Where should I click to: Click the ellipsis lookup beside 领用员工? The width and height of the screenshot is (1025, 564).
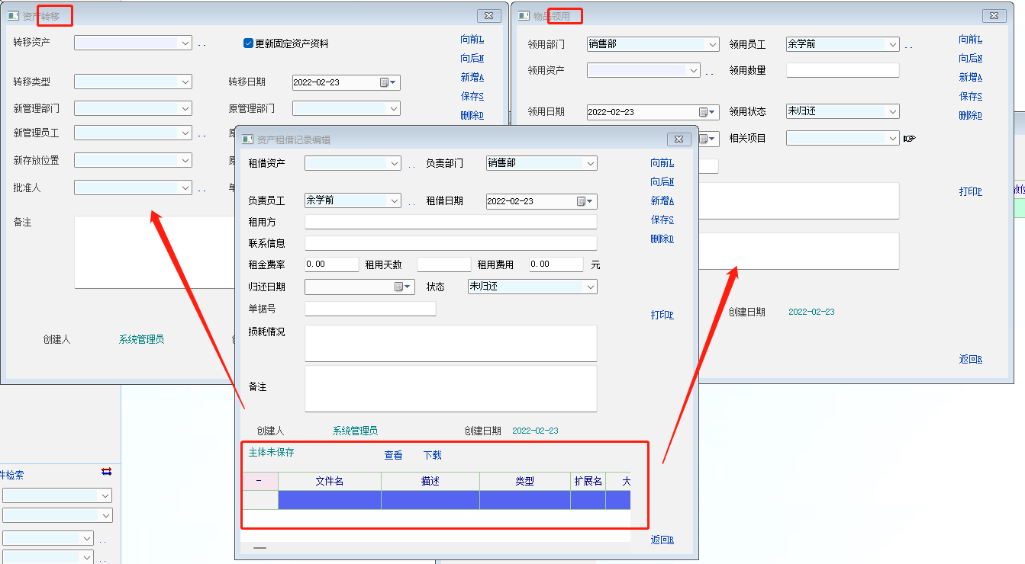pyautogui.click(x=909, y=46)
